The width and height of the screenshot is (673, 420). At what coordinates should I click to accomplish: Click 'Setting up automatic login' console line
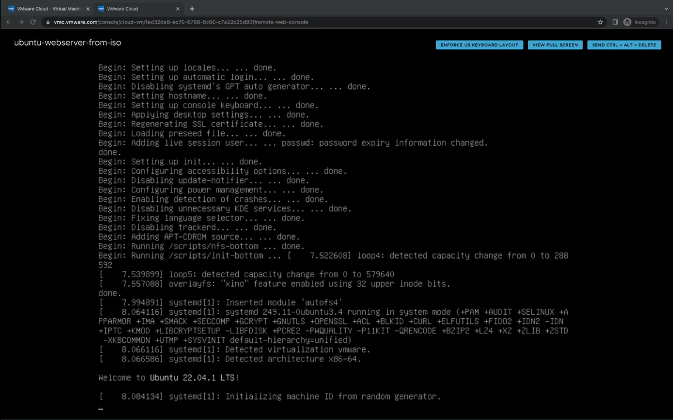pos(206,77)
